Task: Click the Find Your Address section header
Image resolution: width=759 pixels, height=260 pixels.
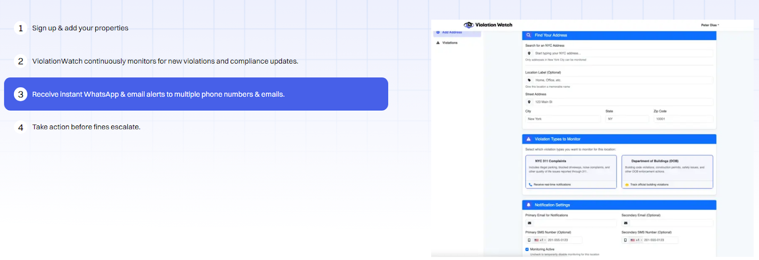Action: (x=619, y=35)
